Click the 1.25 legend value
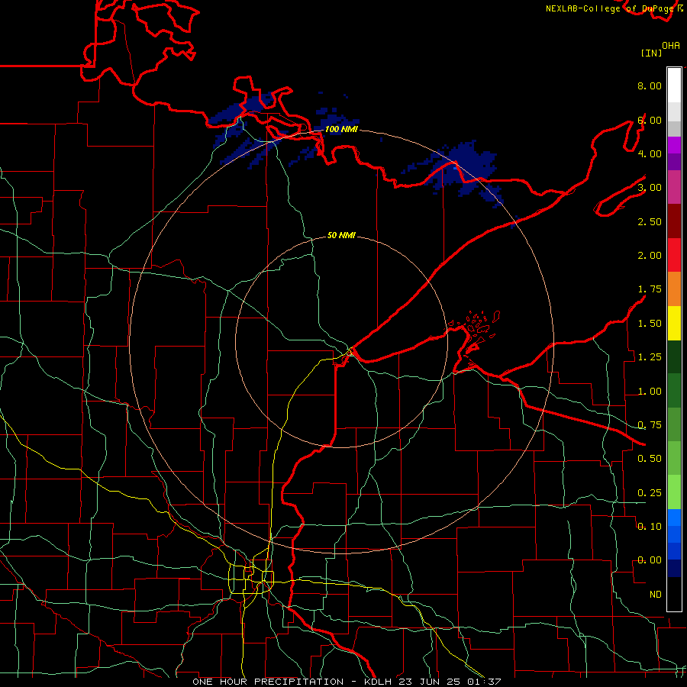This screenshot has height=687, width=687. pyautogui.click(x=650, y=357)
